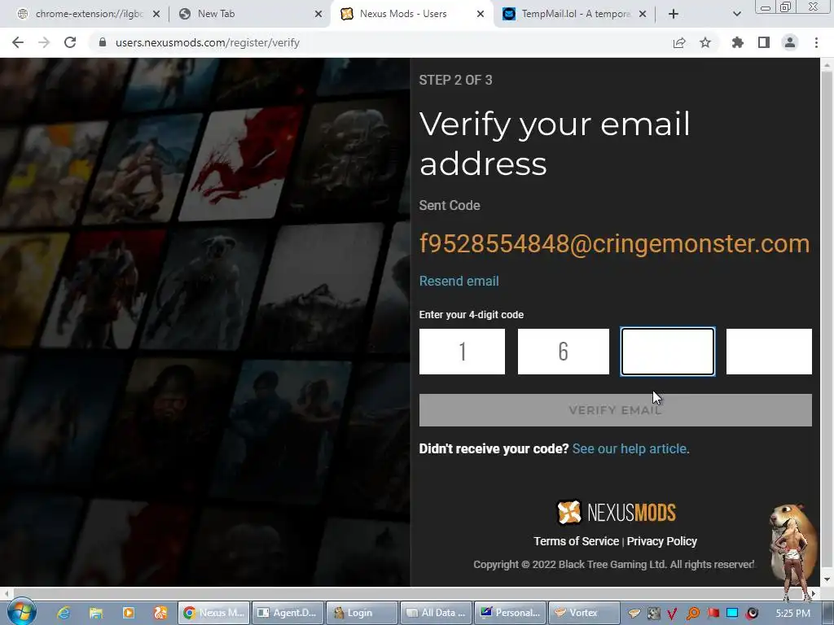
Task: Click the blue monitor tray icon
Action: [x=732, y=614]
